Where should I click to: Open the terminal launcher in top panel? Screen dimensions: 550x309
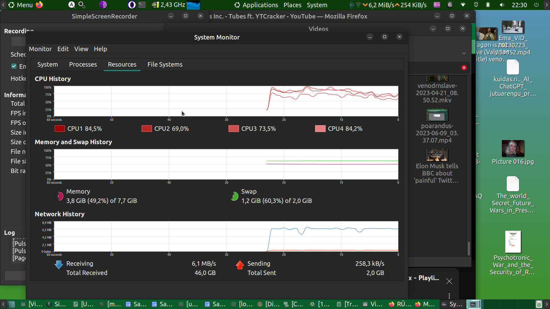142,5
